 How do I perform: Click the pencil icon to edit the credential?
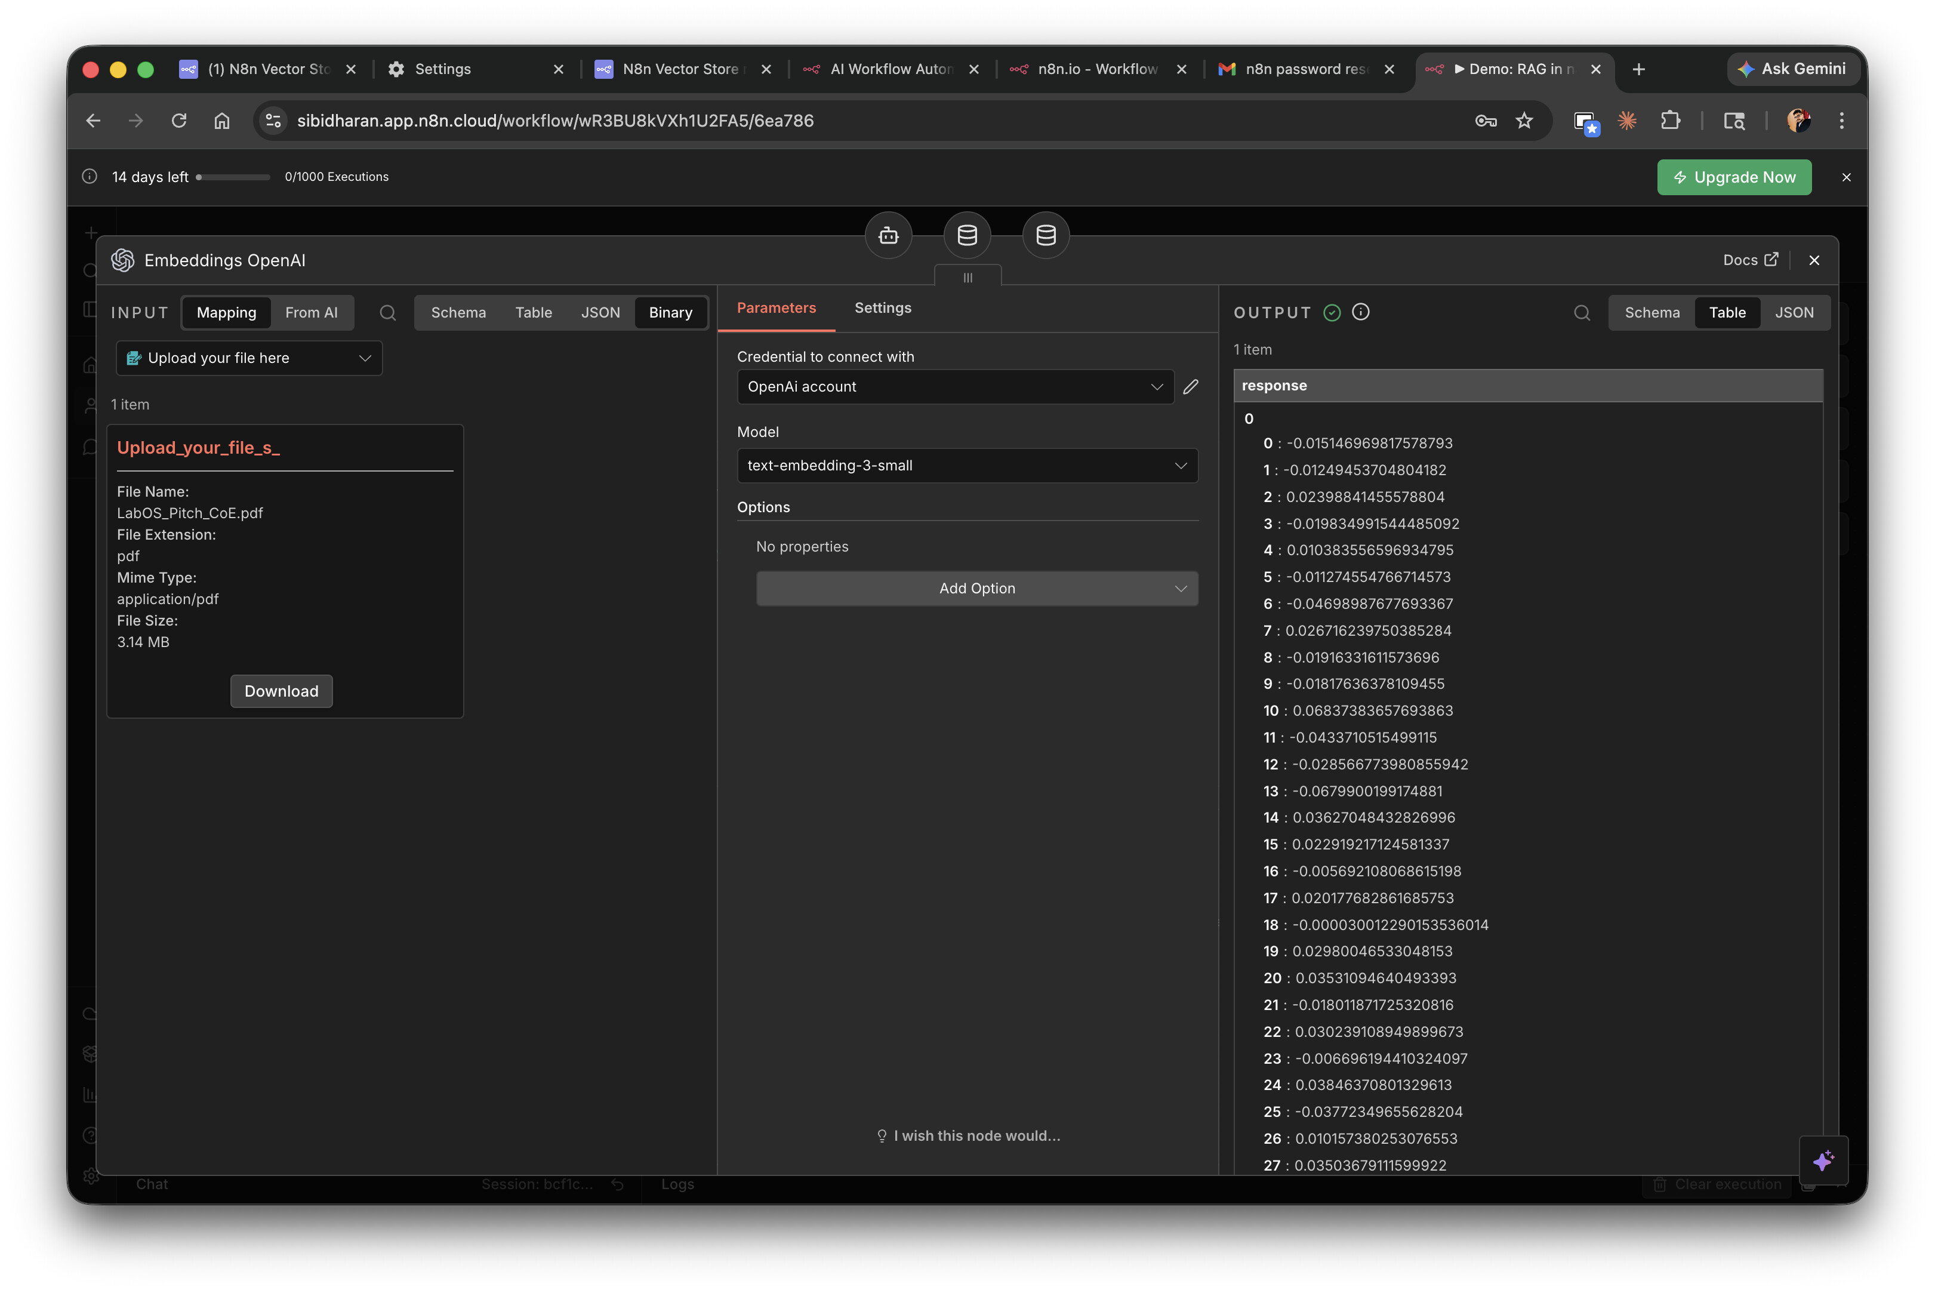1191,387
